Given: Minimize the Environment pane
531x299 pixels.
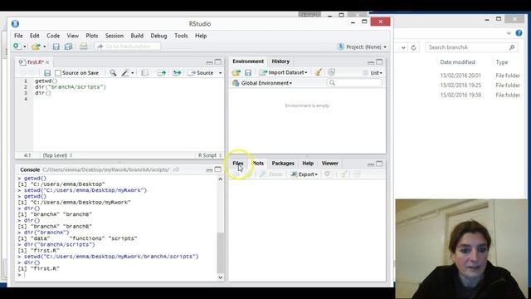Looking at the screenshot, I should [371, 62].
